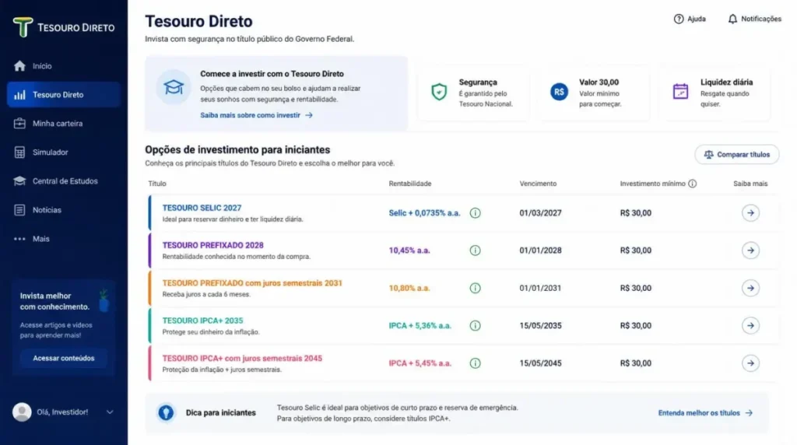Image resolution: width=797 pixels, height=445 pixels.
Task: Click maturity date 15/05/2045
Action: click(x=540, y=363)
